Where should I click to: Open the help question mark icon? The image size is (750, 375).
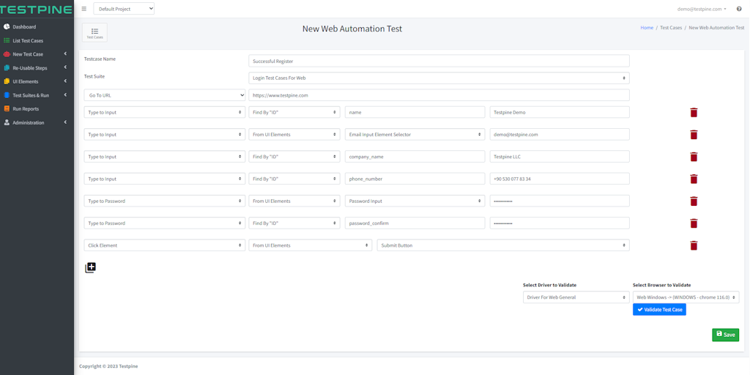click(739, 9)
